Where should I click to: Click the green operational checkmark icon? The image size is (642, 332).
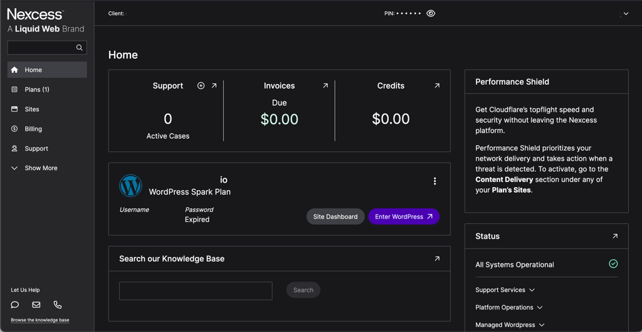[613, 264]
